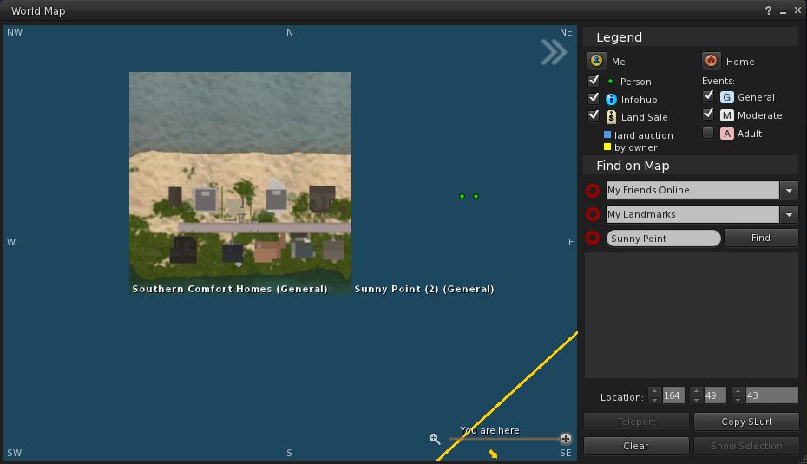Click the Copy SLurl button
The height and width of the screenshot is (464, 807).
(x=746, y=422)
